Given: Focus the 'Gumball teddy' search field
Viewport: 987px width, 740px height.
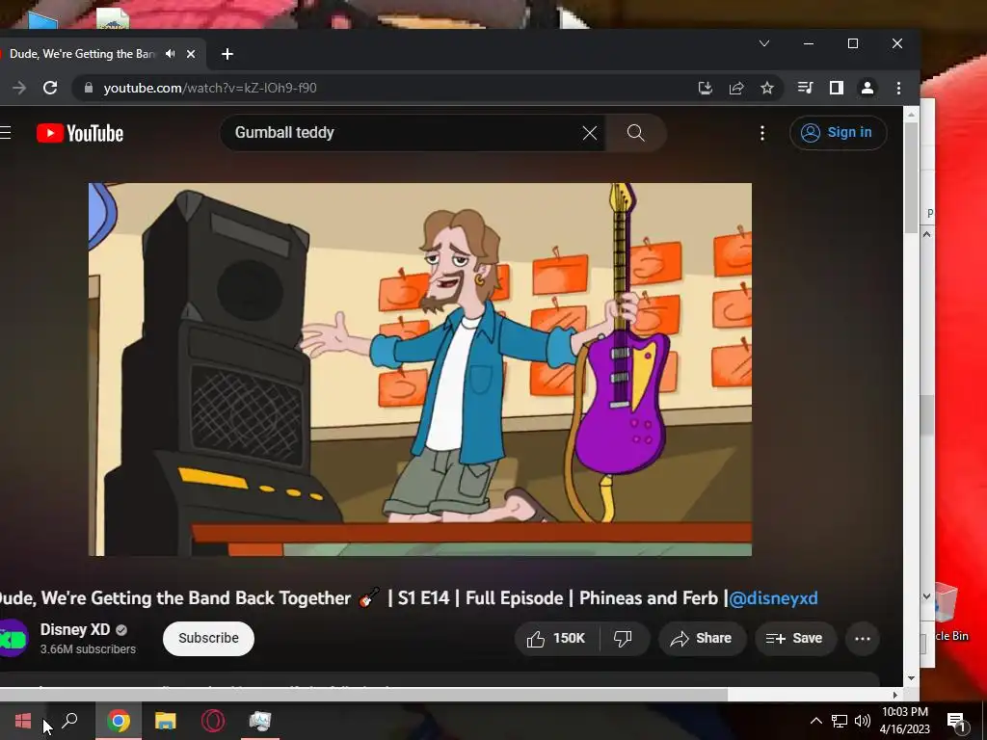Looking at the screenshot, I should (403, 133).
